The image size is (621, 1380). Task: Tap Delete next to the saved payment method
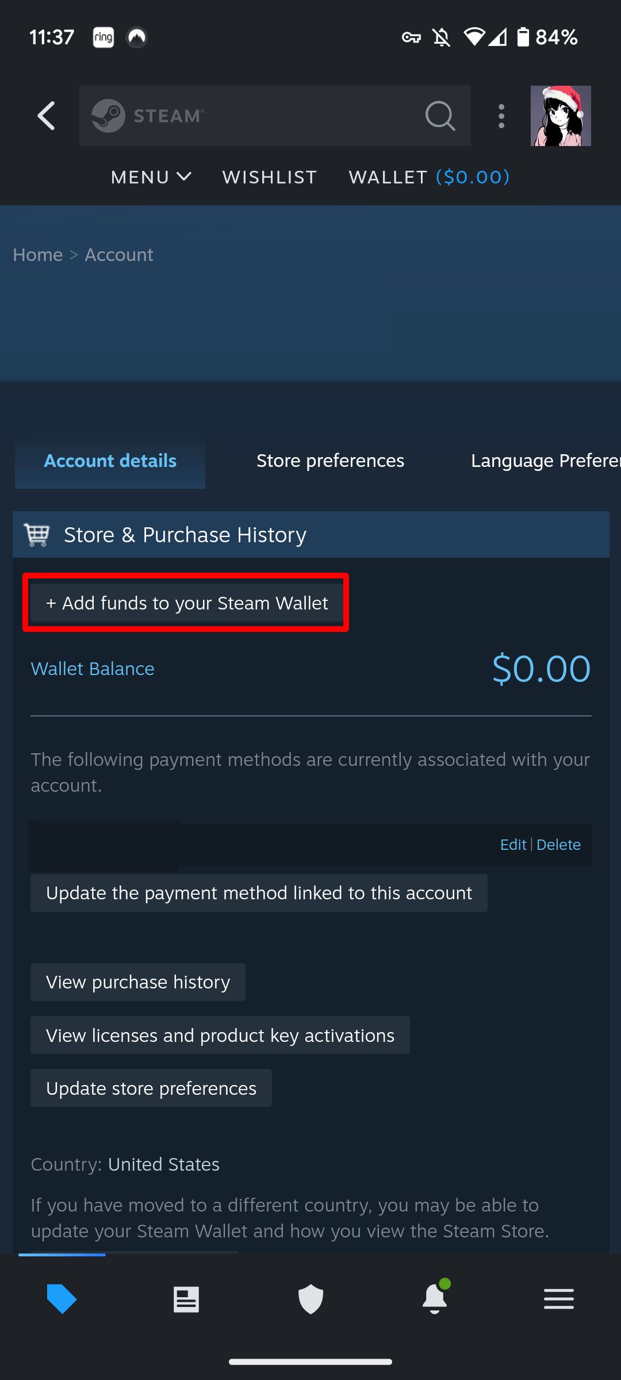click(x=558, y=845)
